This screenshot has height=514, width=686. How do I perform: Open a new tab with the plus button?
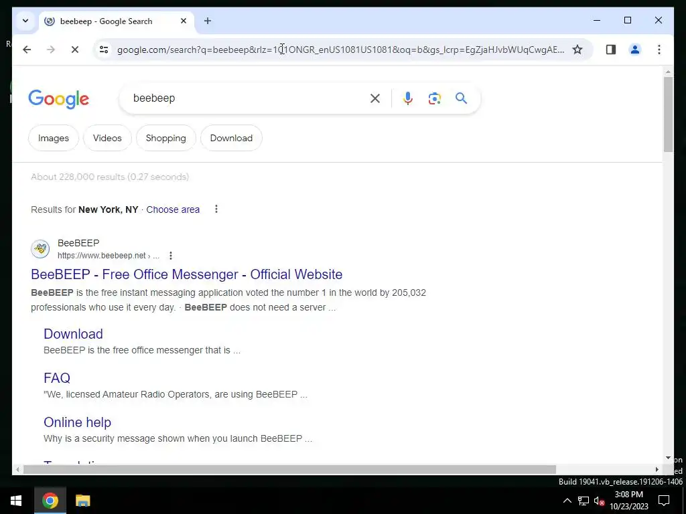click(x=208, y=21)
